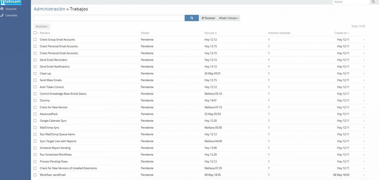Open Usuarios from the sidebar

[11, 9]
